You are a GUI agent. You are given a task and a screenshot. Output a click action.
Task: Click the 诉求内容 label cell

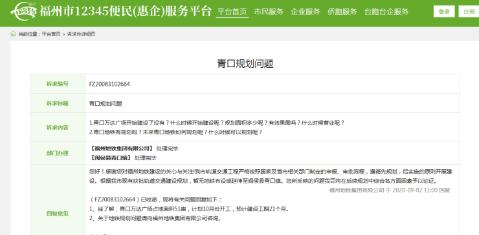(x=58, y=127)
